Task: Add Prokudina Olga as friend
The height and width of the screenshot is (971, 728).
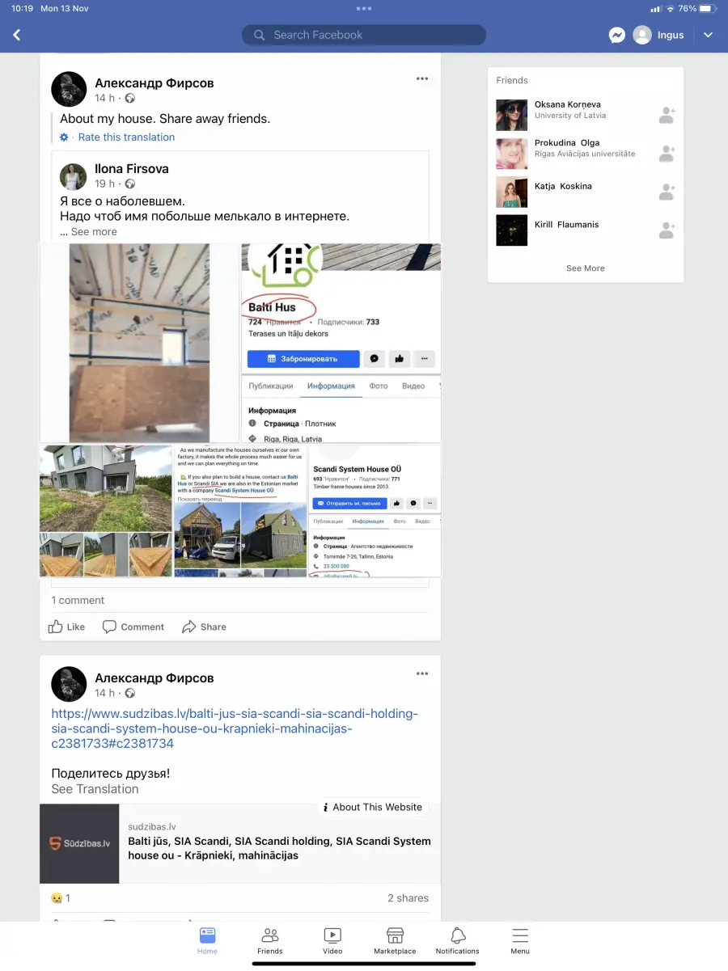Action: pyautogui.click(x=667, y=154)
